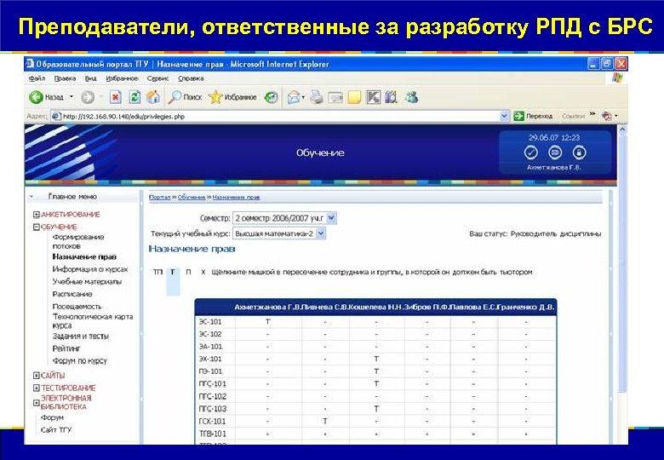Expand the АНКЕТИРОВАНИЕ tree node
Image resolution: width=664 pixels, height=460 pixels.
point(37,215)
